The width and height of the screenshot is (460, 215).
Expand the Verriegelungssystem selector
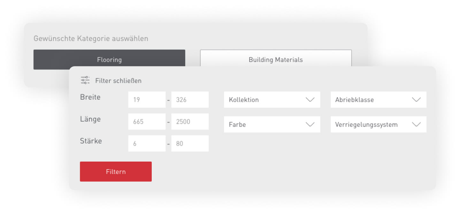click(378, 124)
